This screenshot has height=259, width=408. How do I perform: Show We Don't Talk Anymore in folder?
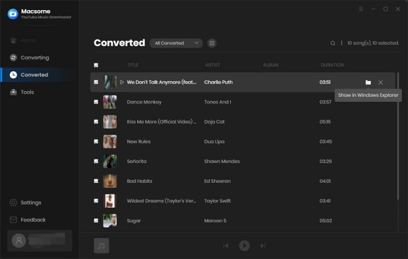368,83
